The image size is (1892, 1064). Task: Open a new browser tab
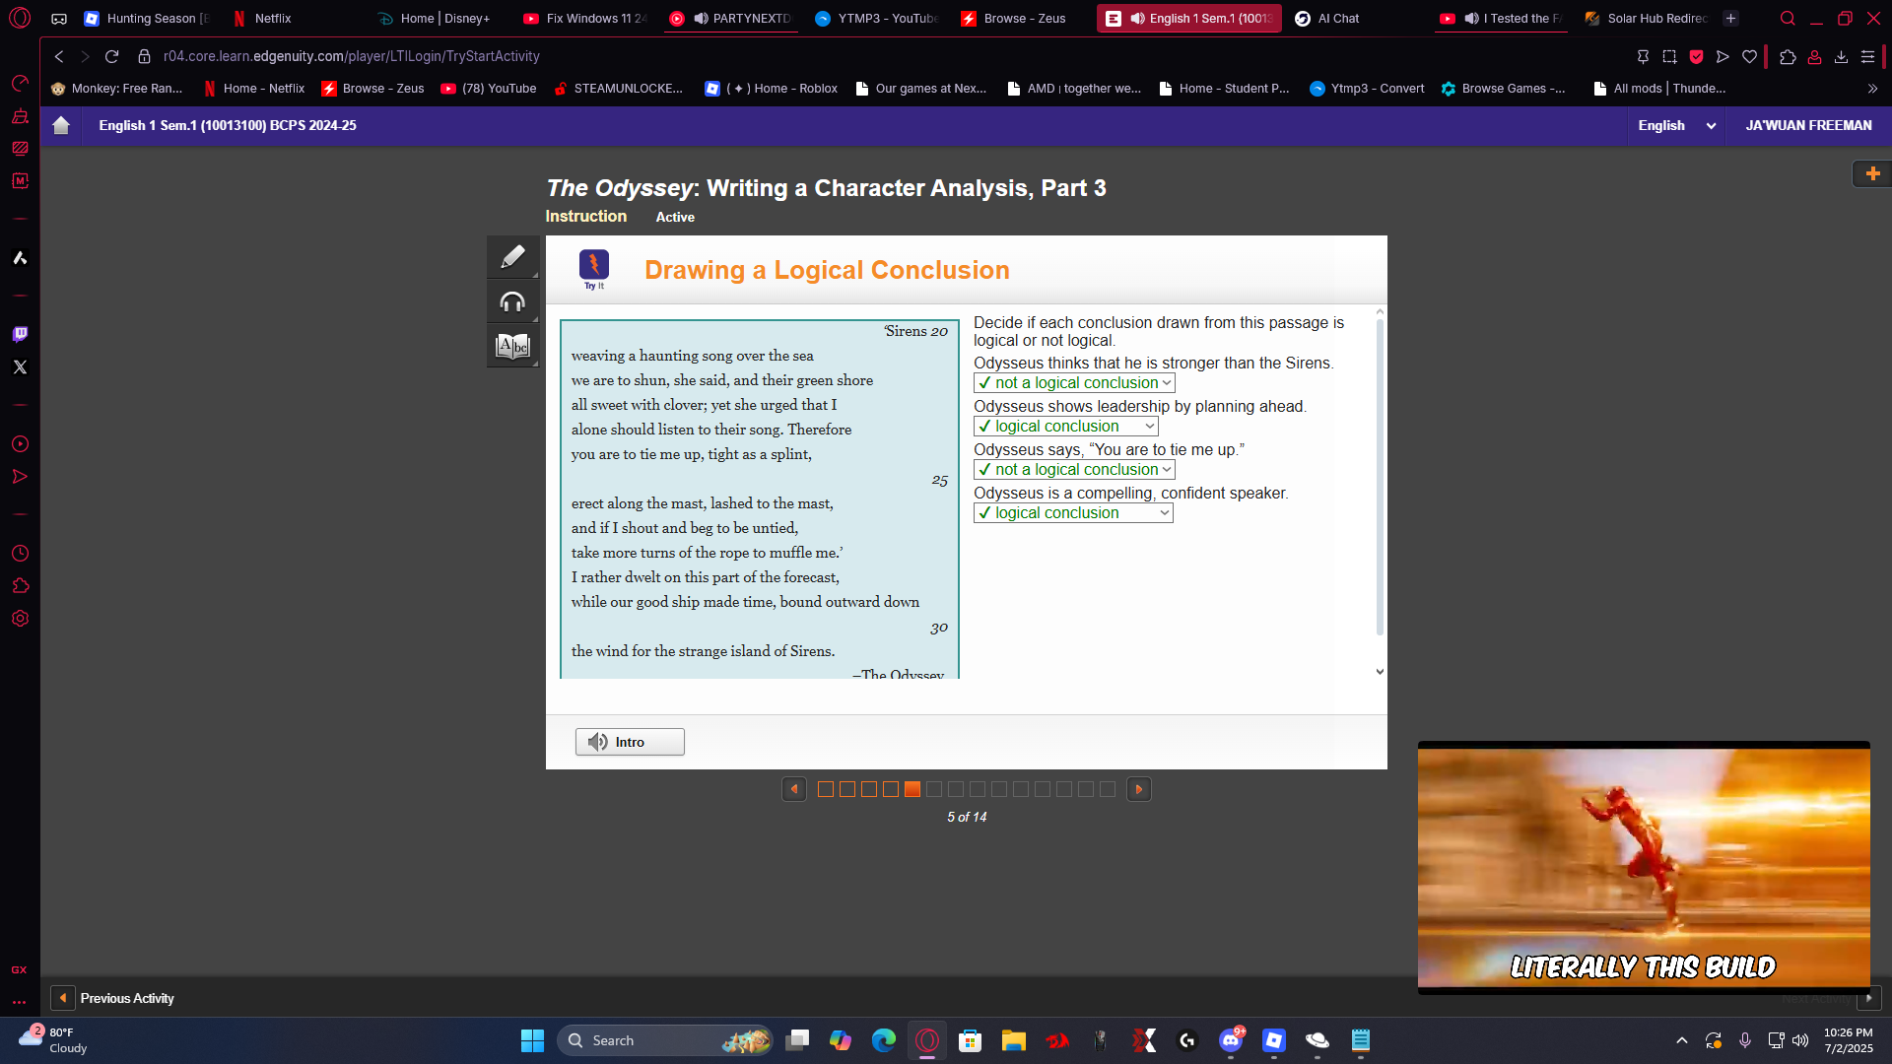(x=1730, y=19)
